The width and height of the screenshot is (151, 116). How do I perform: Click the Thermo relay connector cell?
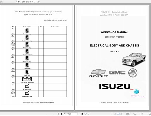click(x=27, y=66)
